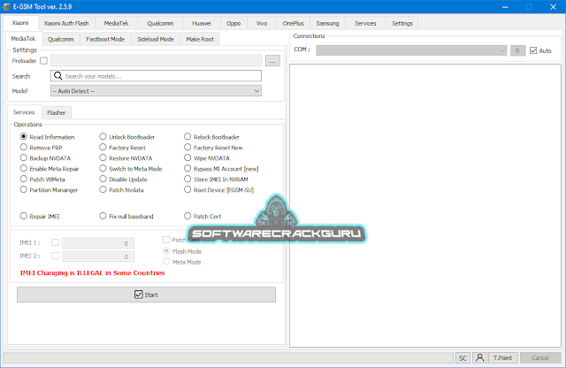Toggle the IMEI 2 checkbox
This screenshot has height=368, width=566.
(55, 256)
